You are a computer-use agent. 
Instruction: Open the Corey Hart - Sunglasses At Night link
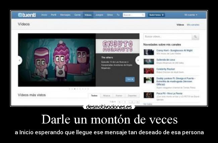(174, 50)
